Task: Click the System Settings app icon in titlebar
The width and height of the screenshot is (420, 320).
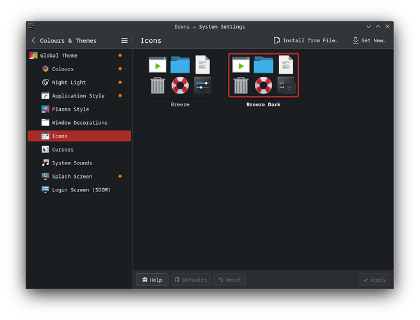Action: point(31,26)
